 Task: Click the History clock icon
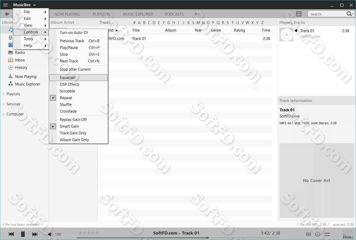coord(11,67)
